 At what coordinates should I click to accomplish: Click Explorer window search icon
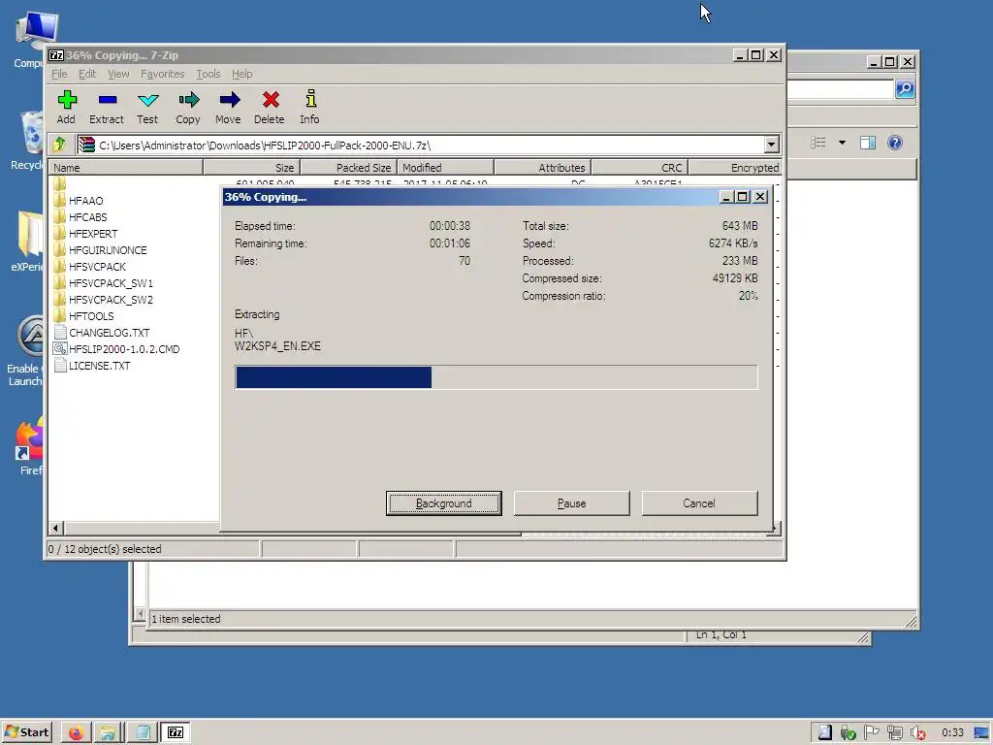tap(905, 89)
